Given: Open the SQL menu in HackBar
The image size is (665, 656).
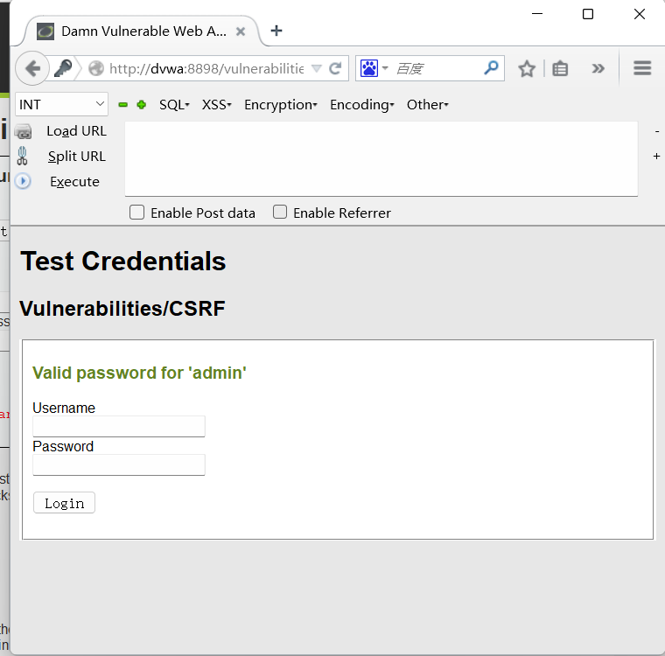Looking at the screenshot, I should [x=174, y=105].
